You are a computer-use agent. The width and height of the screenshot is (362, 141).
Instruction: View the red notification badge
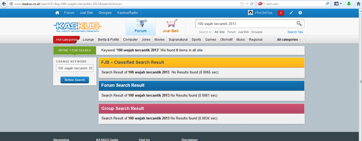281,13
